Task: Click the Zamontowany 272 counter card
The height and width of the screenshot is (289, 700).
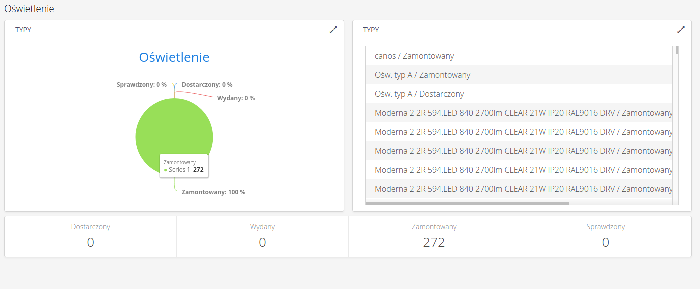Action: pos(434,236)
